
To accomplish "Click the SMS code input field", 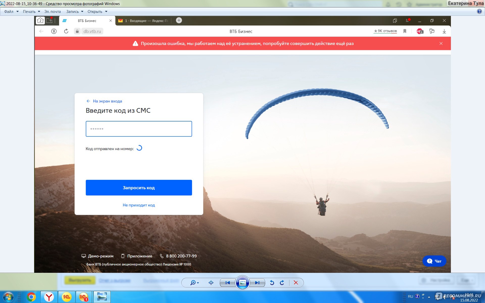I will [x=139, y=129].
